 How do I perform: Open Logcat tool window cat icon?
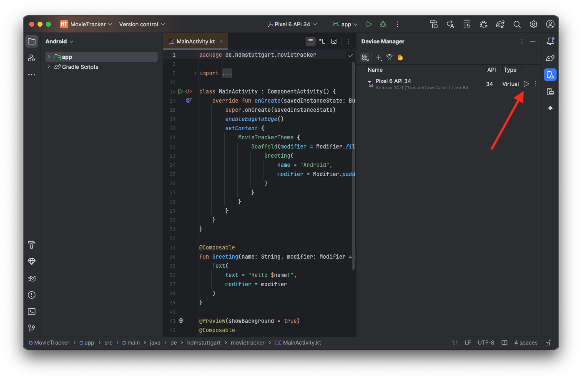click(32, 278)
